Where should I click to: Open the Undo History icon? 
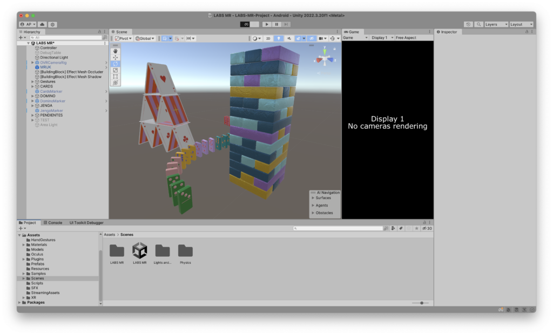(x=468, y=24)
